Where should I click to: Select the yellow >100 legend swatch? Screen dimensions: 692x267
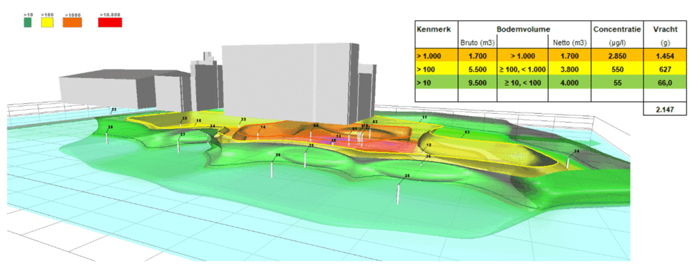coord(47,22)
